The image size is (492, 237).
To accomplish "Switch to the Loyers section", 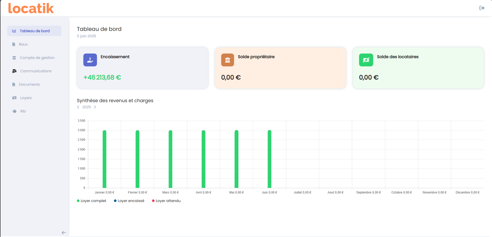I will [x=26, y=98].
